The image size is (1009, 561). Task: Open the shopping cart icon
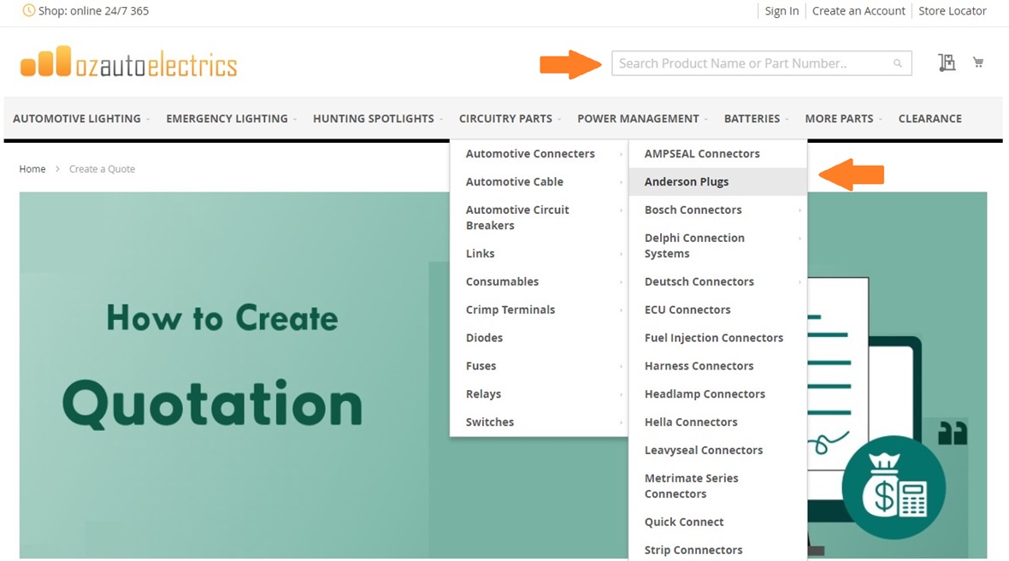pos(978,62)
